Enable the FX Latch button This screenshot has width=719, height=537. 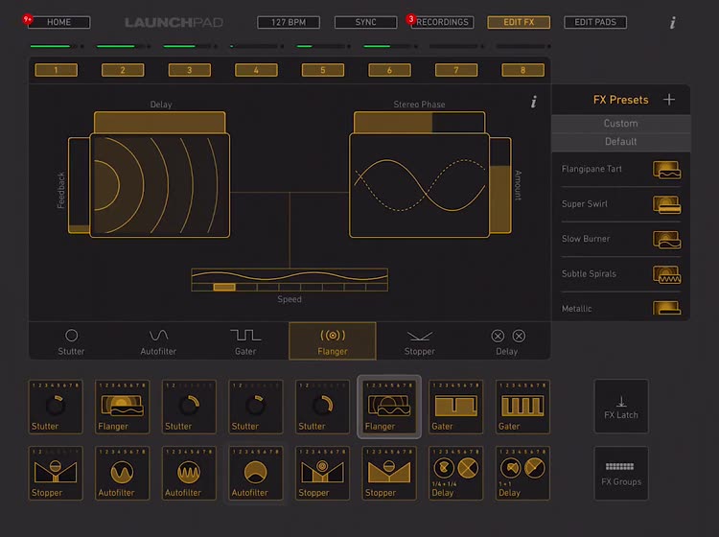point(621,407)
